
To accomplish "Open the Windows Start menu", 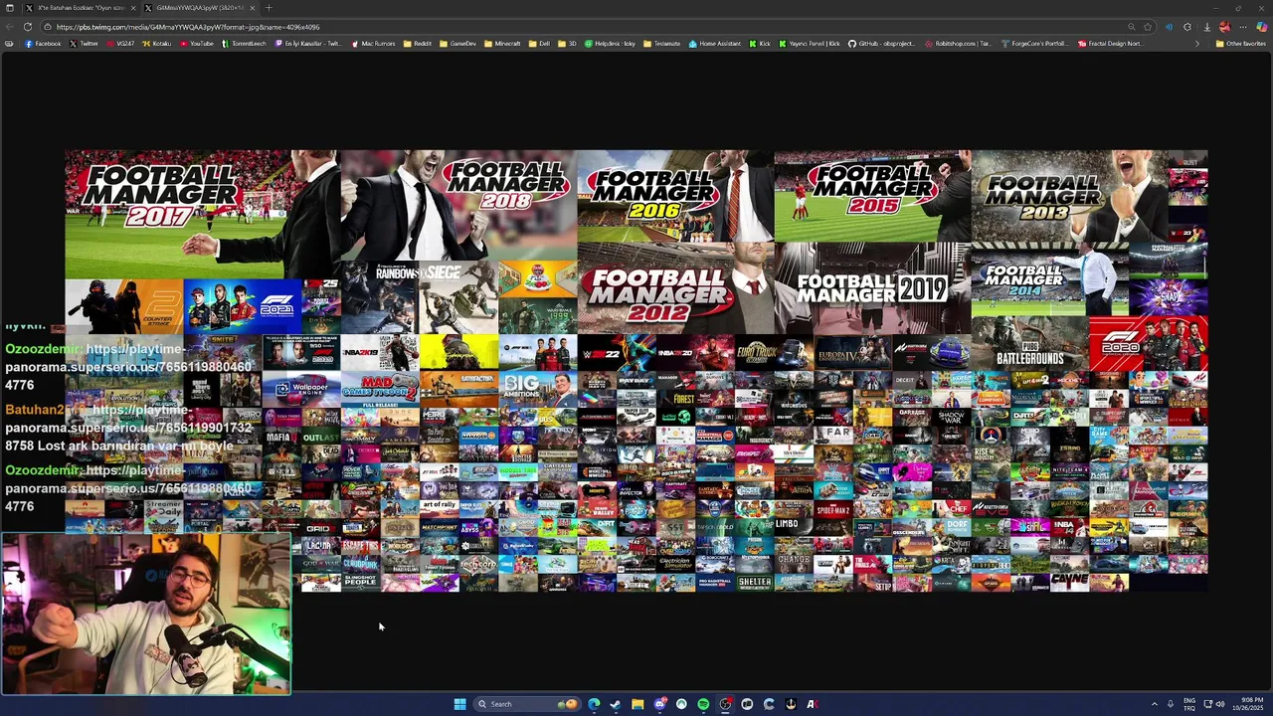I will pyautogui.click(x=459, y=704).
